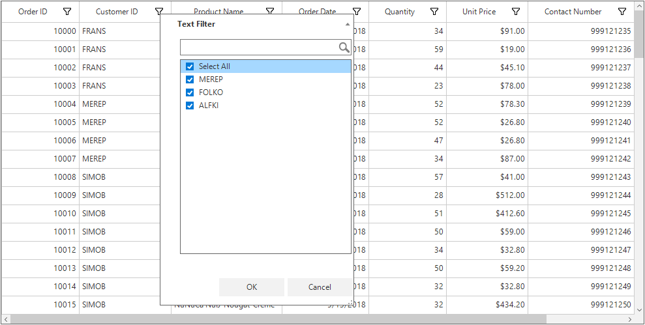Select the Order ID cell 10010
This screenshot has height=325, width=645.
pos(40,214)
